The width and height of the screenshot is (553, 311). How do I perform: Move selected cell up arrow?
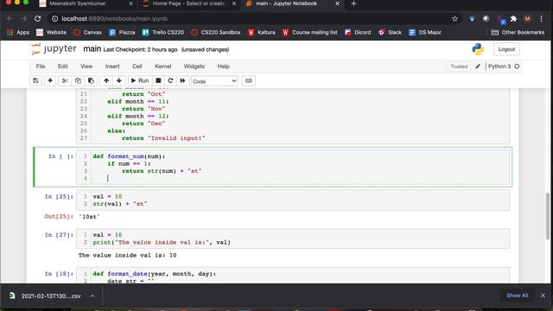(x=106, y=80)
